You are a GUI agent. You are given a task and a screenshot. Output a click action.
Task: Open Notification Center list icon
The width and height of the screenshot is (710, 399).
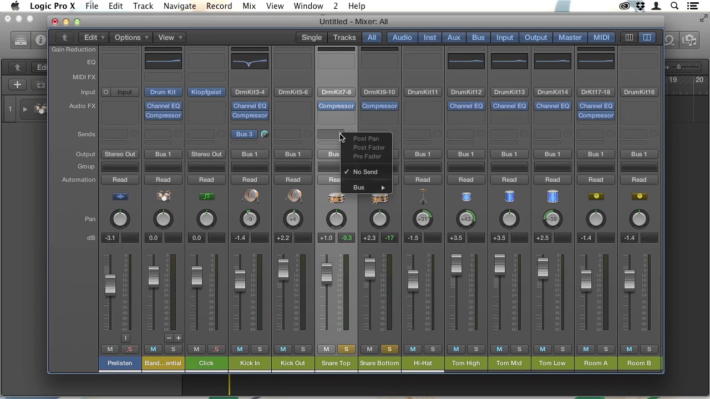click(x=692, y=6)
